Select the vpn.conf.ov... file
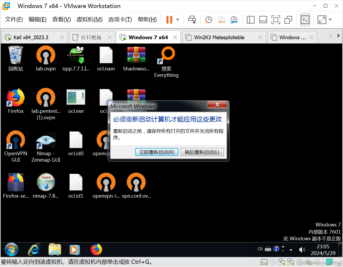Image resolution: width=343 pixels, height=267 pixels. 136,186
